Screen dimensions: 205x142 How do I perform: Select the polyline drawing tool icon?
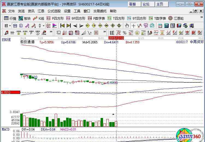140,26
